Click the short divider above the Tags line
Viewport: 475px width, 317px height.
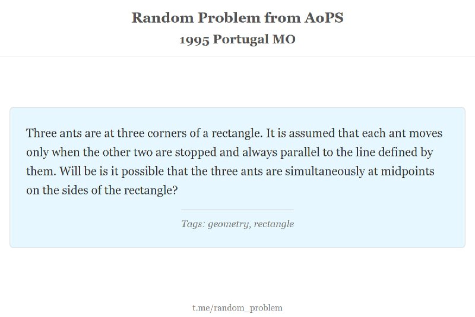pyautogui.click(x=237, y=209)
